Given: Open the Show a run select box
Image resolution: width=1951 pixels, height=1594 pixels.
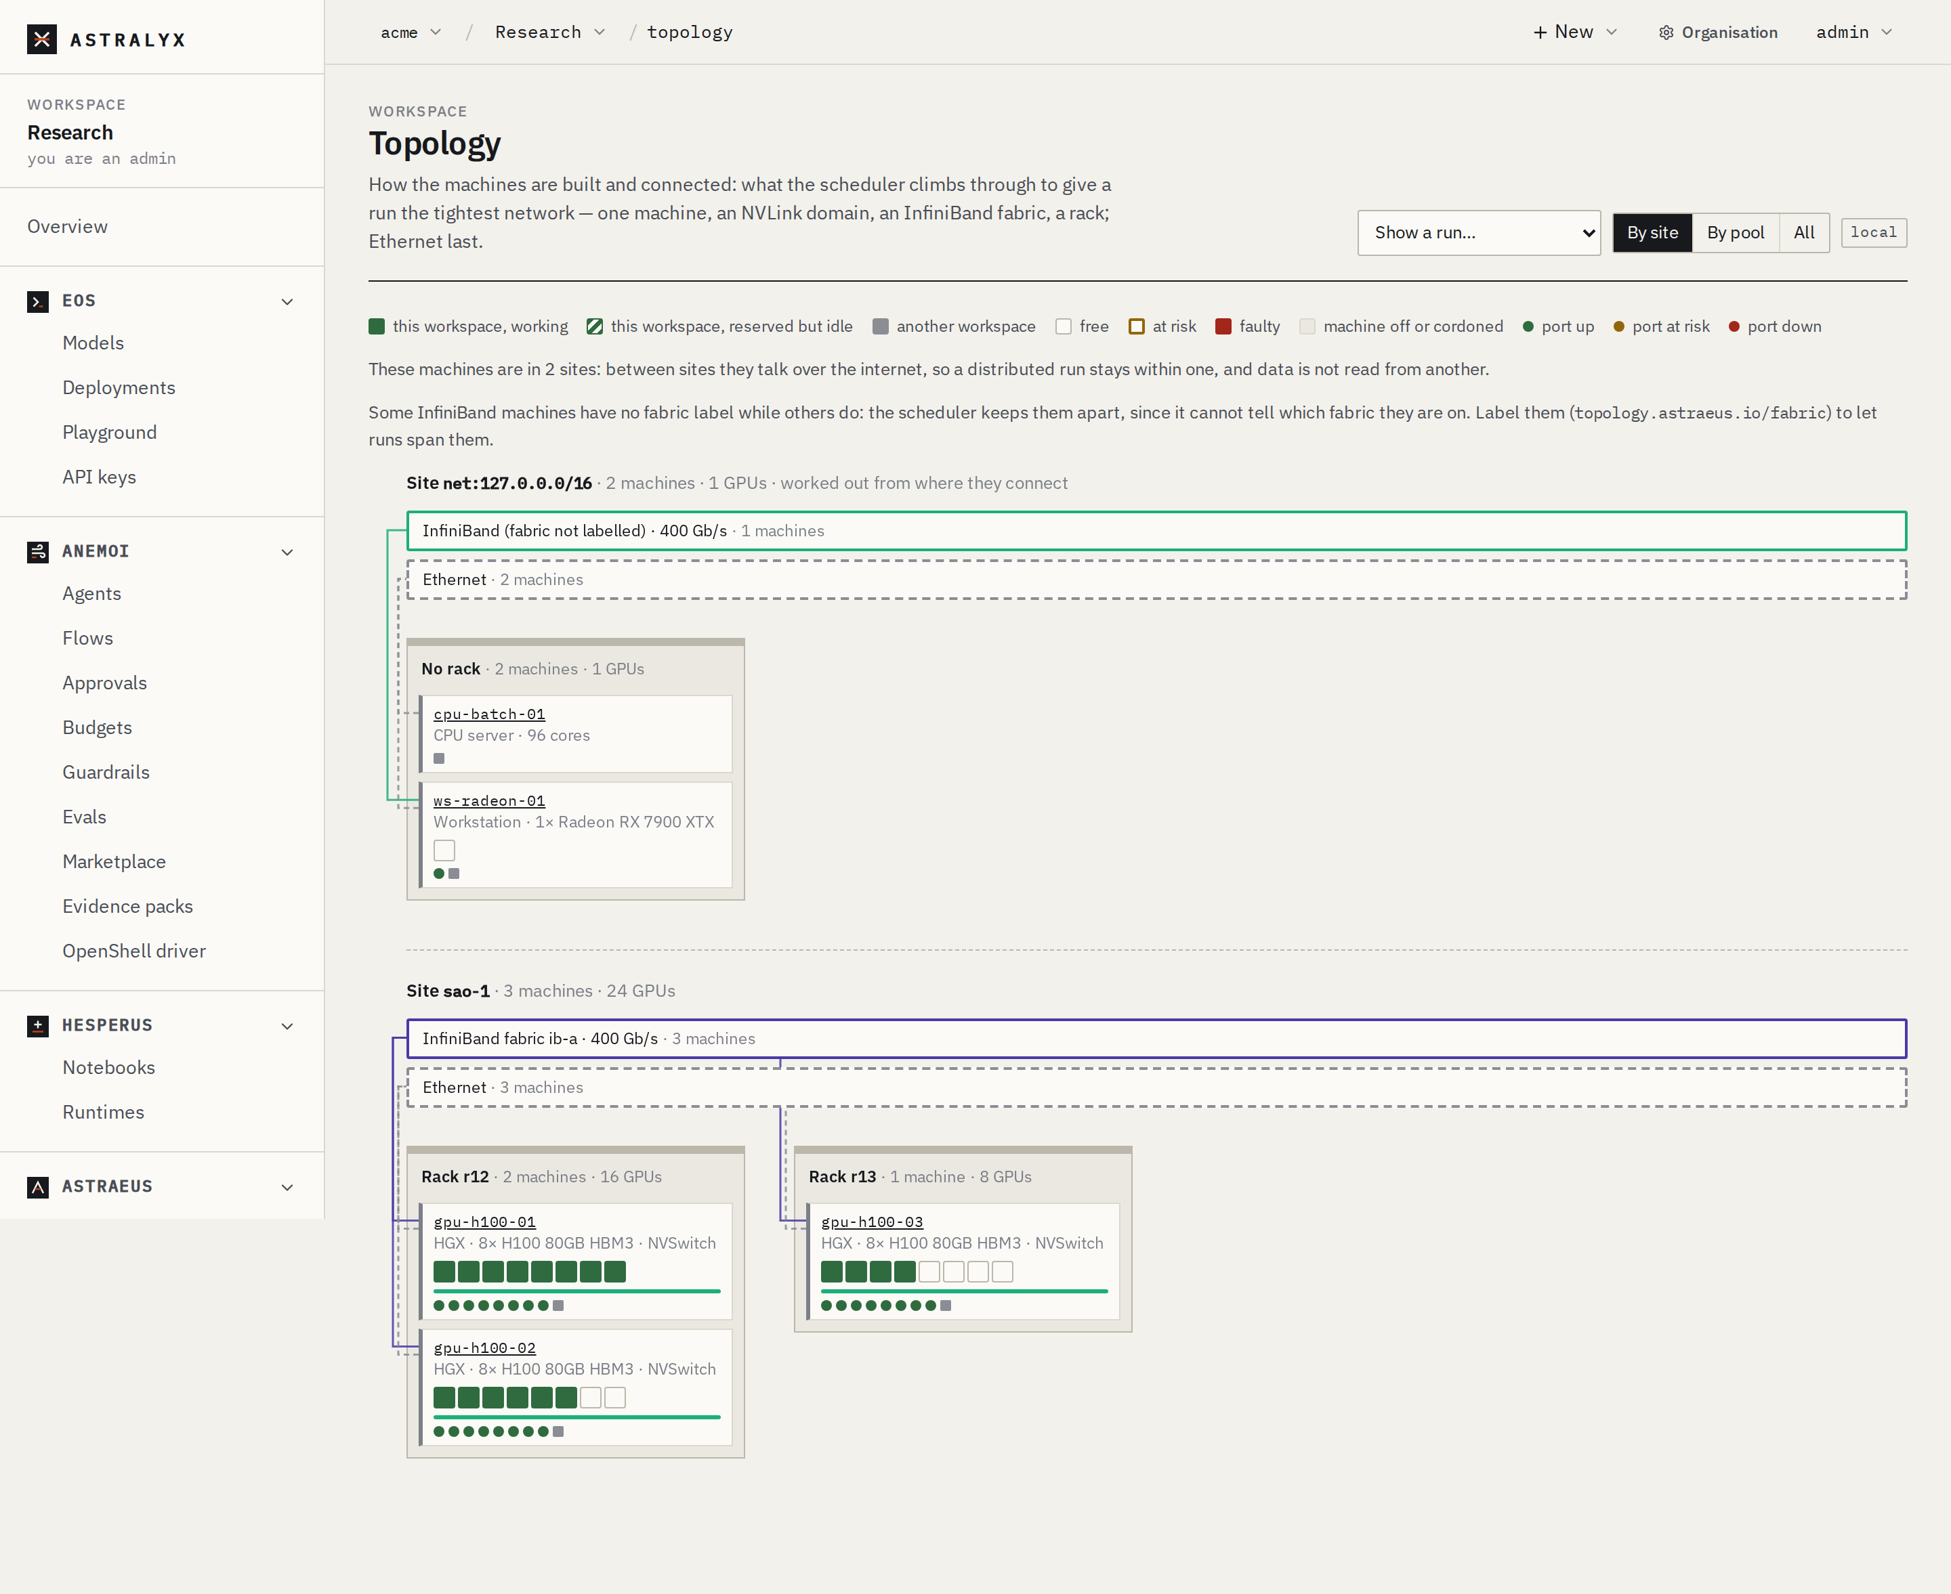Looking at the screenshot, I should pyautogui.click(x=1479, y=233).
